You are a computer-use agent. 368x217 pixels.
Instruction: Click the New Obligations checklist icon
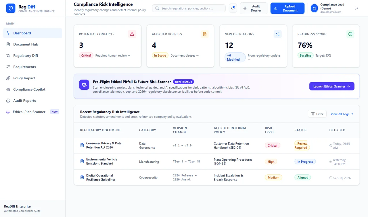pyautogui.click(x=277, y=34)
